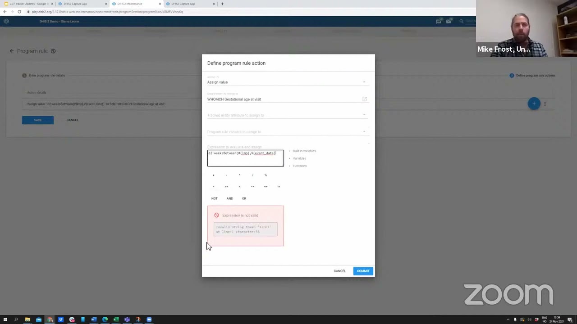Open the three-dot menu beside the action row
This screenshot has width=577, height=324.
tap(545, 104)
